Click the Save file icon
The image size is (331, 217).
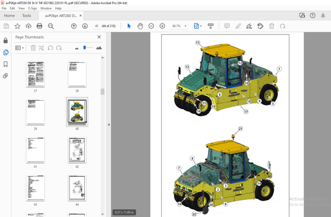[7, 26]
